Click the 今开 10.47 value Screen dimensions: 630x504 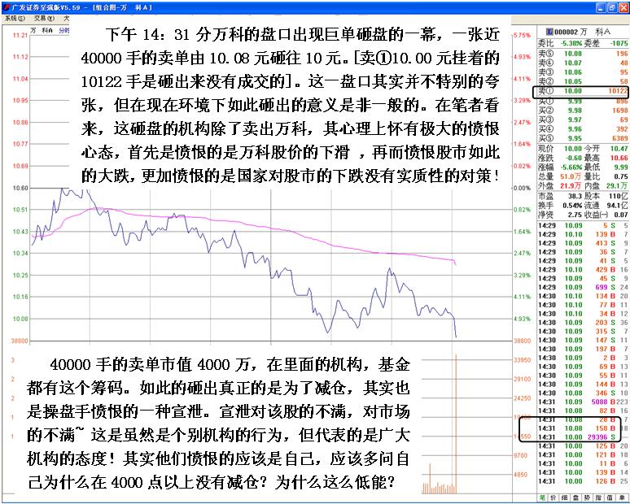click(619, 149)
